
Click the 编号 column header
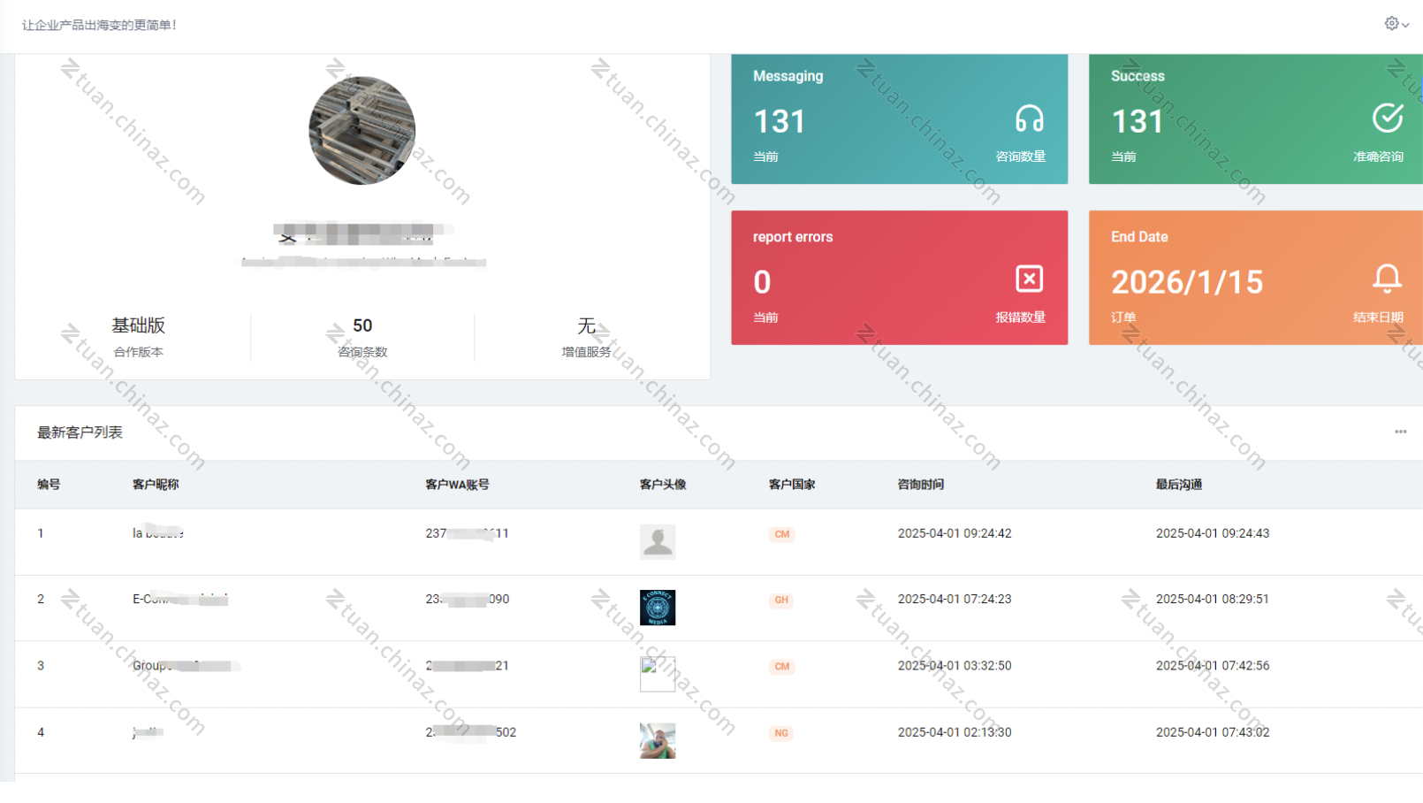(x=49, y=485)
